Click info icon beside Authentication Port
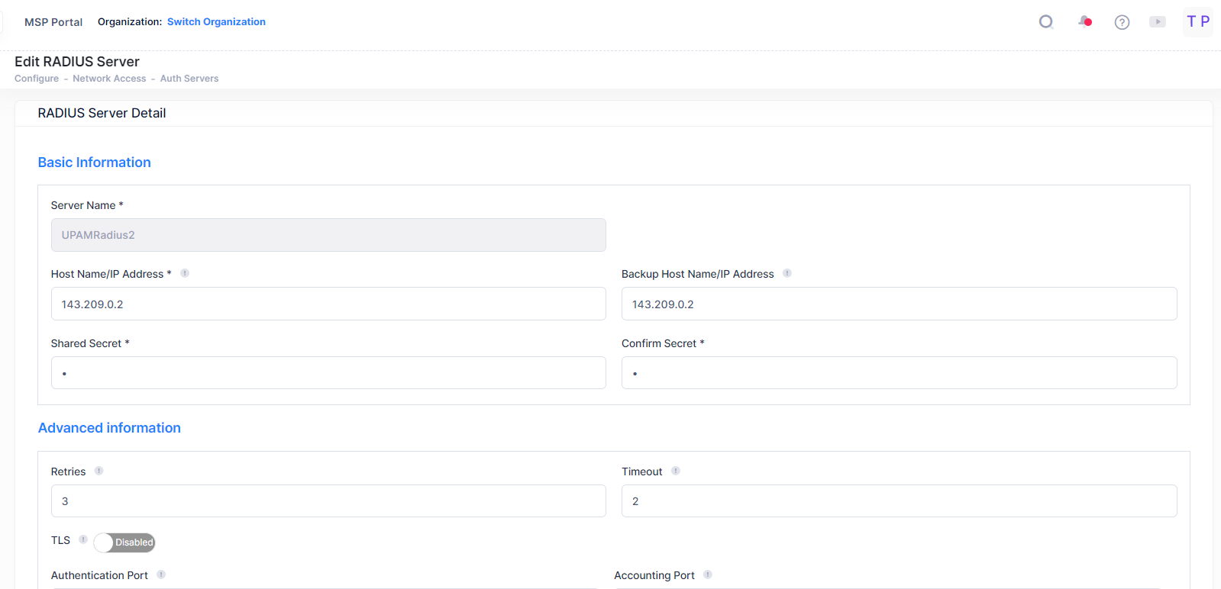 click(x=161, y=575)
